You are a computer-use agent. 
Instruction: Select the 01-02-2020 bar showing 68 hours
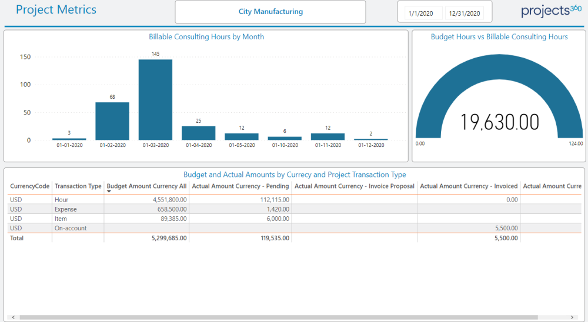(112, 121)
